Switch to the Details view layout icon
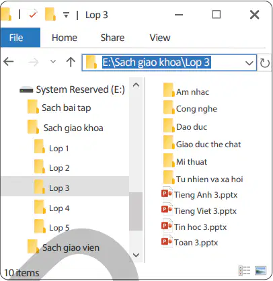Image resolution: width=273 pixels, height=281 pixels. 245,270
